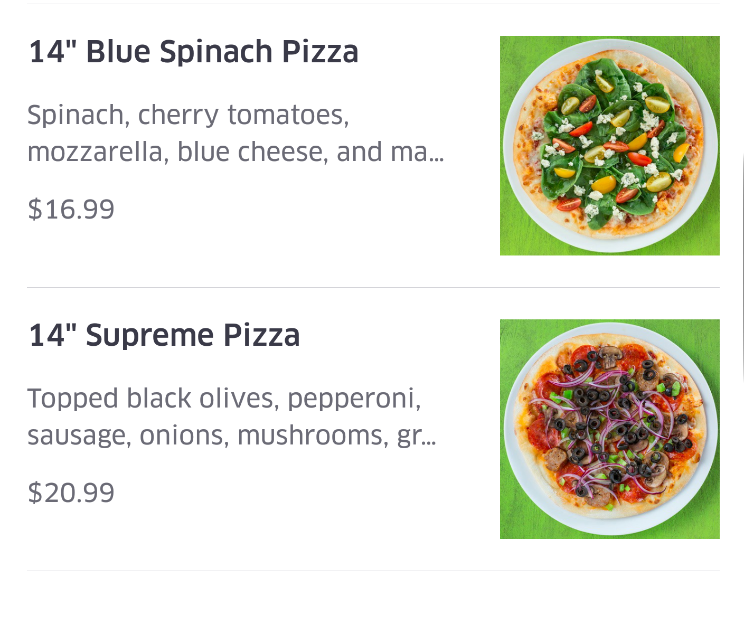
Task: Click the $20.99 price label
Action: tap(71, 493)
